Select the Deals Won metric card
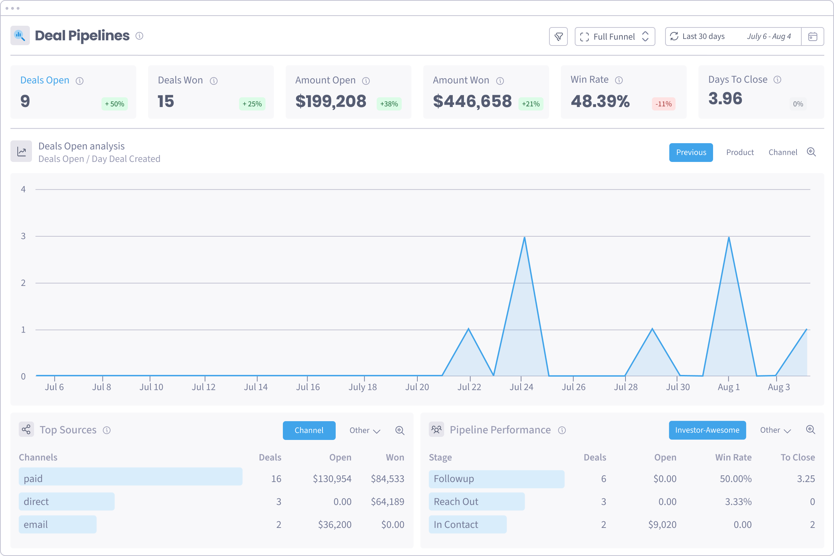The image size is (834, 556). (x=211, y=92)
